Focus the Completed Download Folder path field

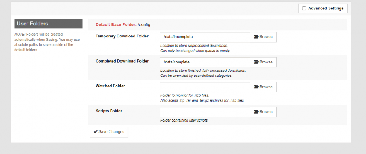click(205, 62)
